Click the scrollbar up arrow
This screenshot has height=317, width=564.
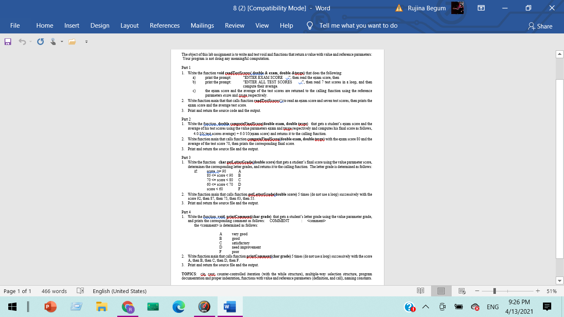[x=559, y=53]
